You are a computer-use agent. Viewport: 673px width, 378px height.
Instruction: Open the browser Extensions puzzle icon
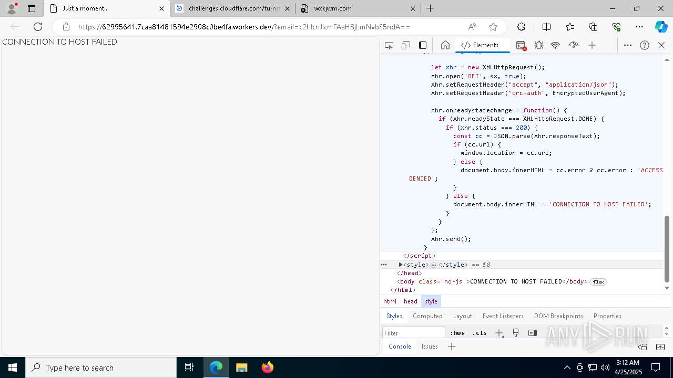[x=521, y=27]
